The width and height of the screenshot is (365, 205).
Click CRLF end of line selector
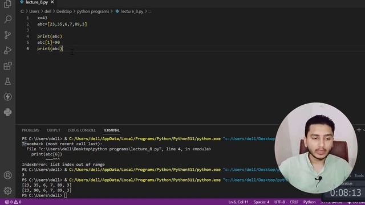pyautogui.click(x=294, y=202)
